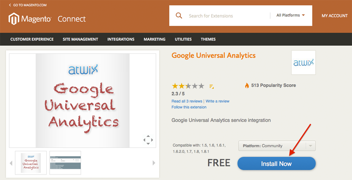Click the service integration description text
This screenshot has height=180, width=352.
(x=221, y=120)
